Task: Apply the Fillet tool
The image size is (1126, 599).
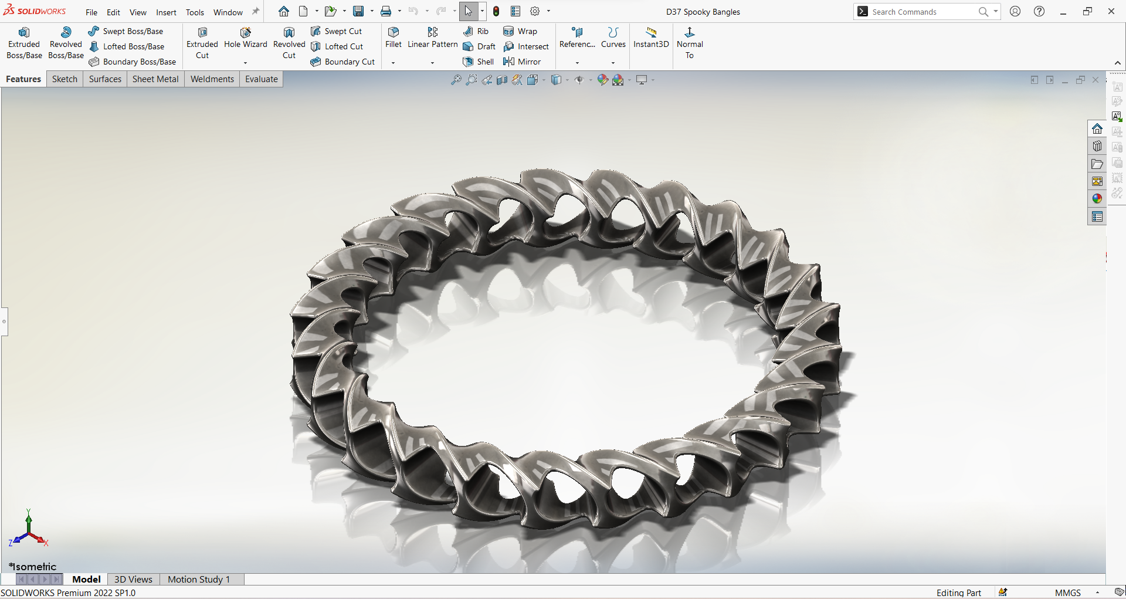Action: click(x=394, y=38)
